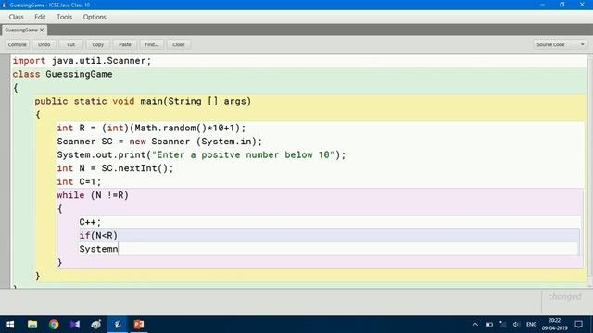Click the Copy button
The width and height of the screenshot is (593, 333).
[97, 44]
